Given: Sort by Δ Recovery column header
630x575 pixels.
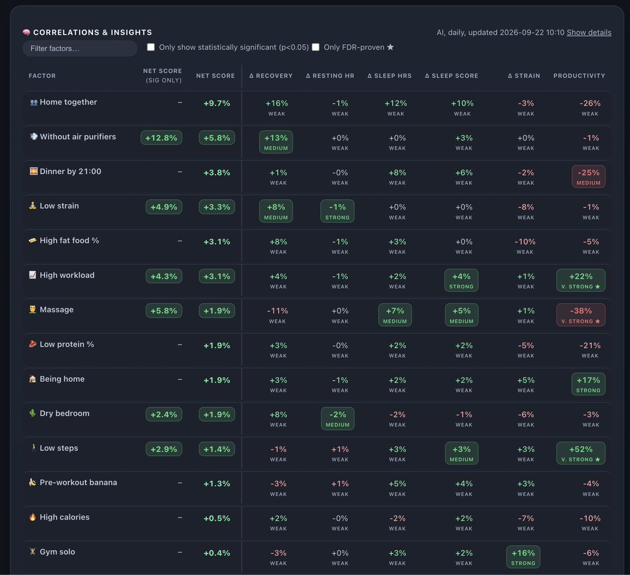Looking at the screenshot, I should tap(271, 76).
